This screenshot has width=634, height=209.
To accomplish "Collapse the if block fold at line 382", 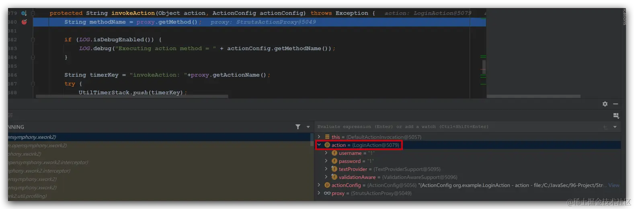I will [33, 40].
